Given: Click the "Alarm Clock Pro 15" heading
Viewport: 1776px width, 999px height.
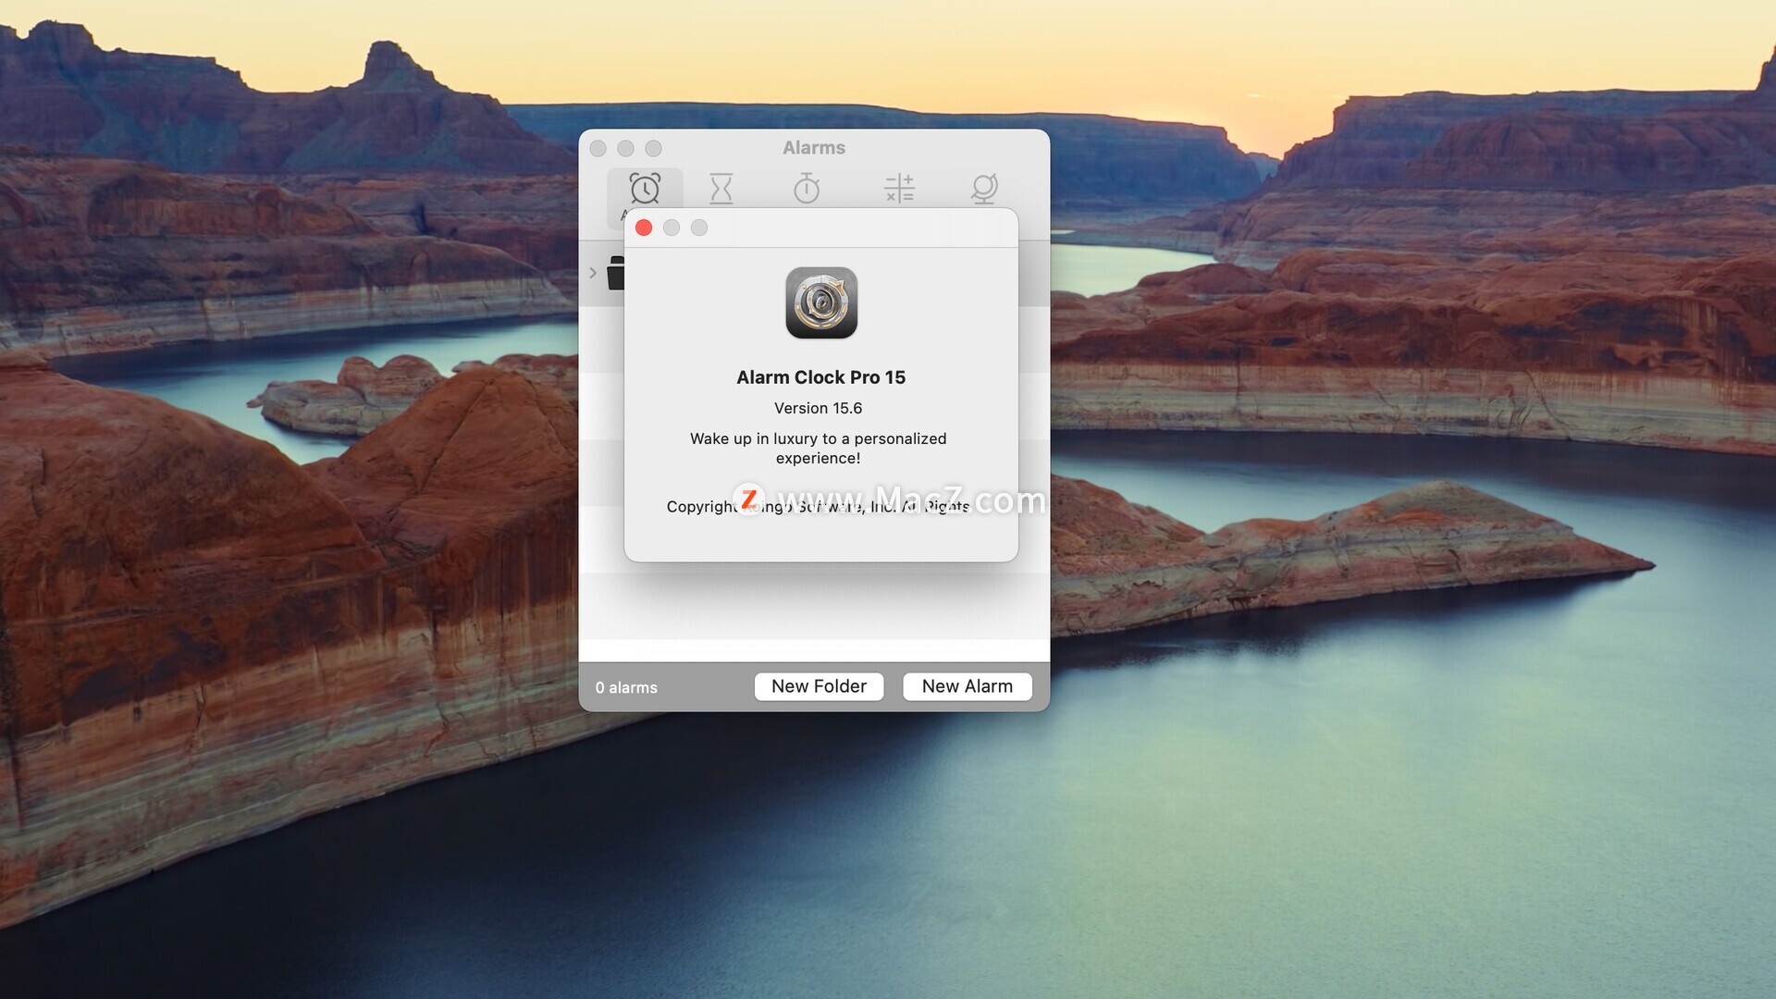Looking at the screenshot, I should coord(820,377).
